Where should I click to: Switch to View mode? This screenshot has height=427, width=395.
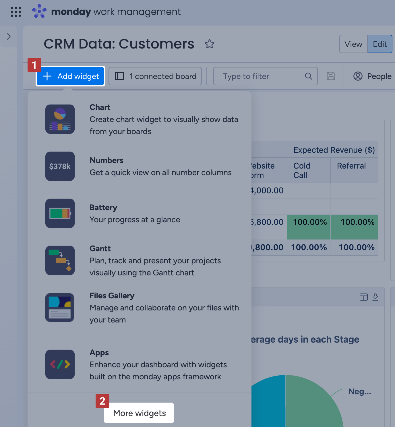(353, 44)
